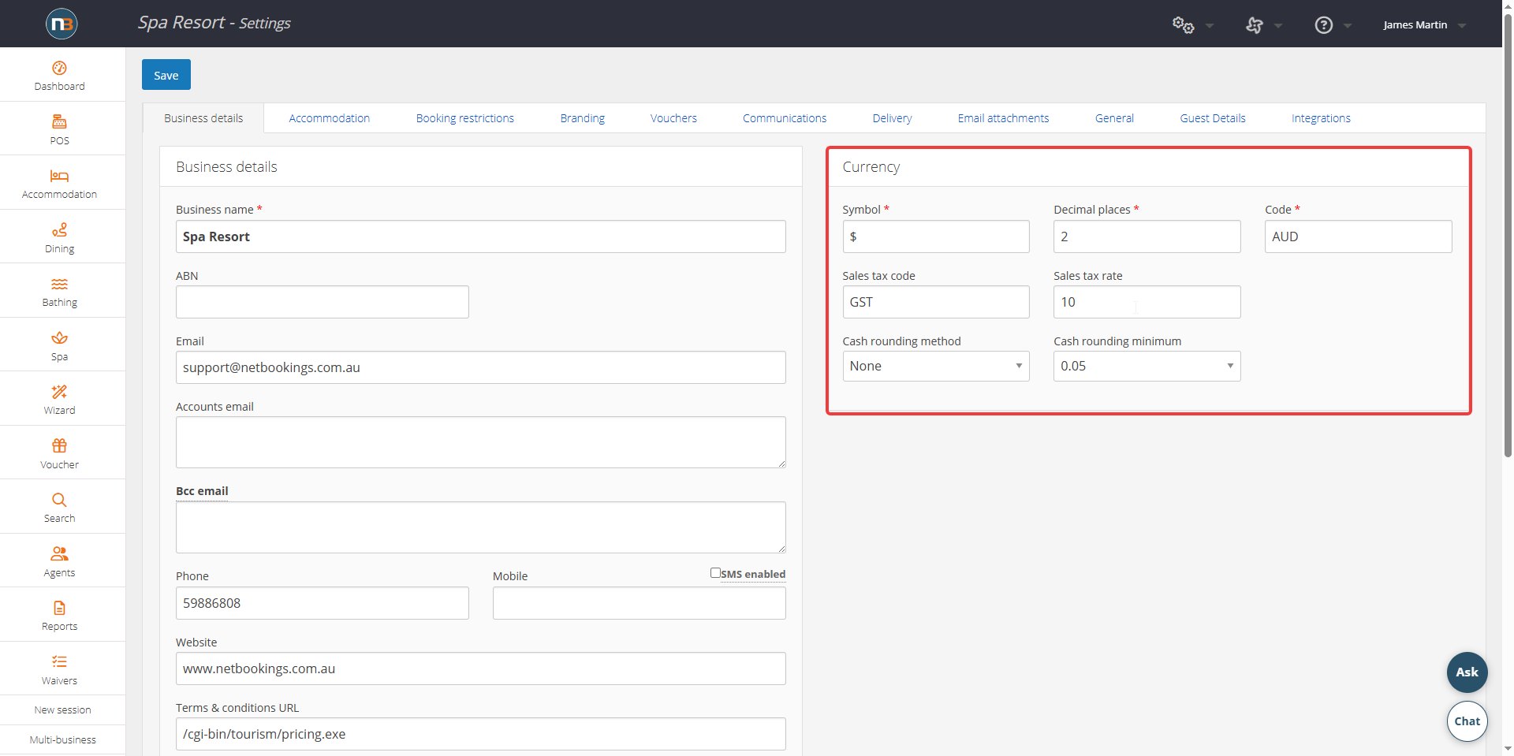The width and height of the screenshot is (1514, 756).
Task: Expand the arrow beside the pinwheel icon
Action: (x=1278, y=26)
